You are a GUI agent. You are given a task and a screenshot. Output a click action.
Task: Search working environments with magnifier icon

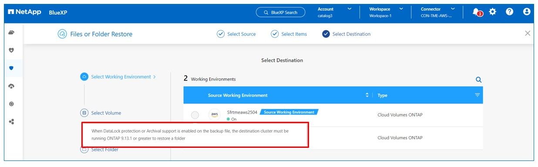coord(478,80)
